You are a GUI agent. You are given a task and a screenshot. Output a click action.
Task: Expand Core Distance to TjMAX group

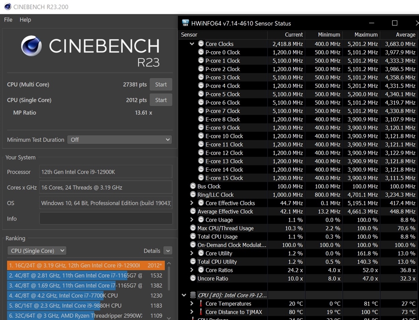pos(192,312)
